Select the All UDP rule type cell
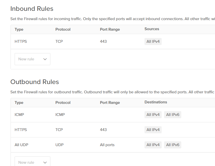Viewport: 215px width, 166px height. (21, 145)
